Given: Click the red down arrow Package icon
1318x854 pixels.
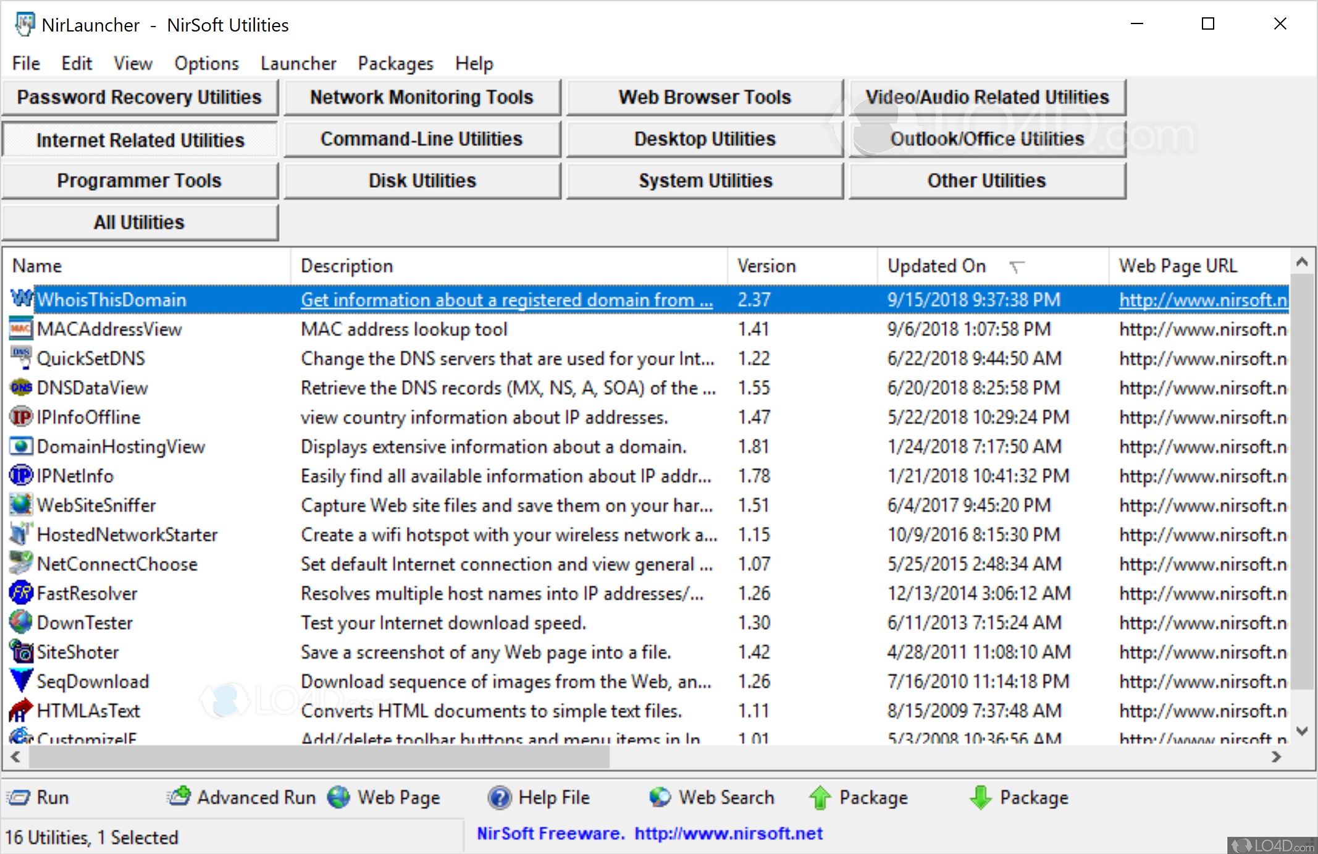Looking at the screenshot, I should (980, 797).
